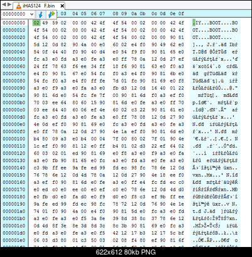Click column header 0c
Image resolution: width=252 pixels, height=257 pixels.
(154, 14)
